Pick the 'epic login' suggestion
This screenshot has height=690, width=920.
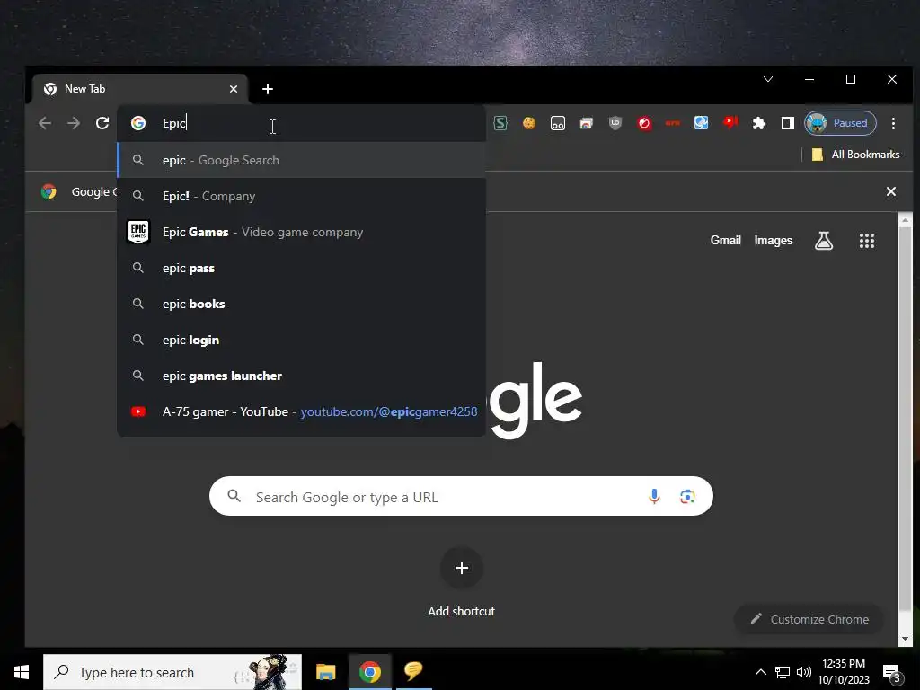[302, 340]
